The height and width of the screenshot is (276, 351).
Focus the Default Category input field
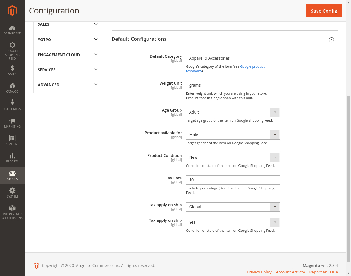click(x=233, y=58)
